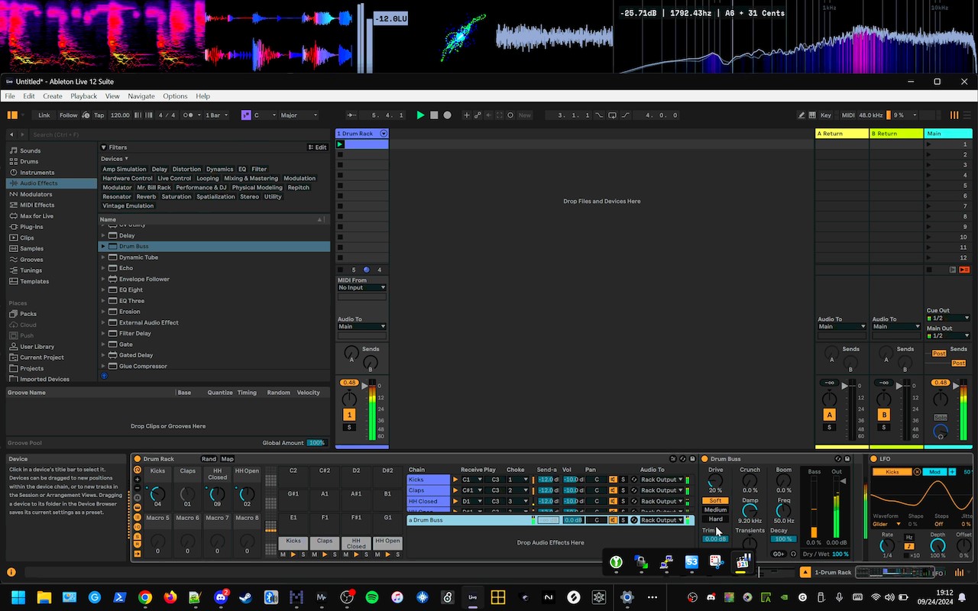Toggle the track 1 activator button
Image resolution: width=978 pixels, height=611 pixels.
pyautogui.click(x=349, y=415)
